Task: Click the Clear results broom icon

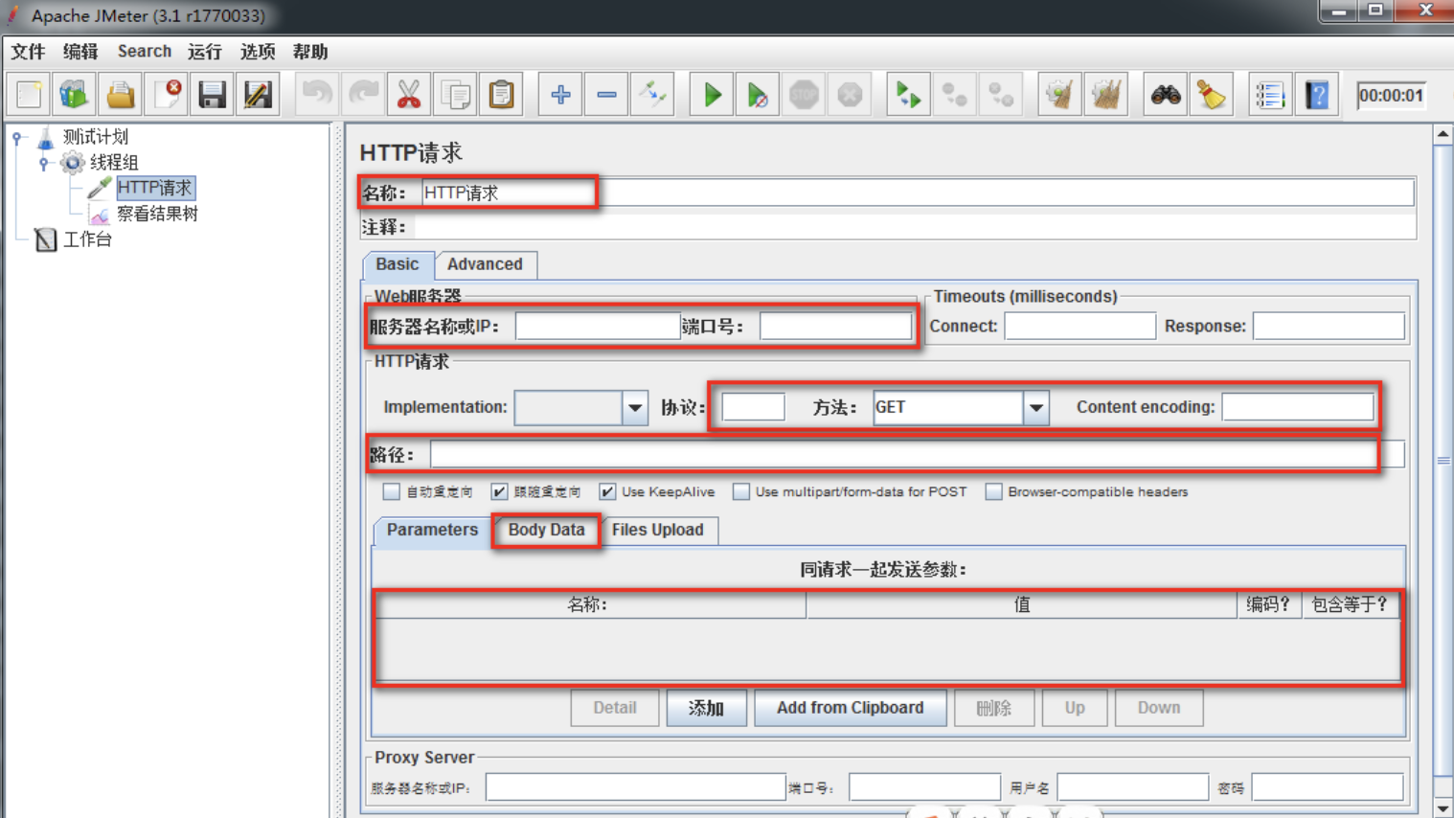Action: point(1059,95)
